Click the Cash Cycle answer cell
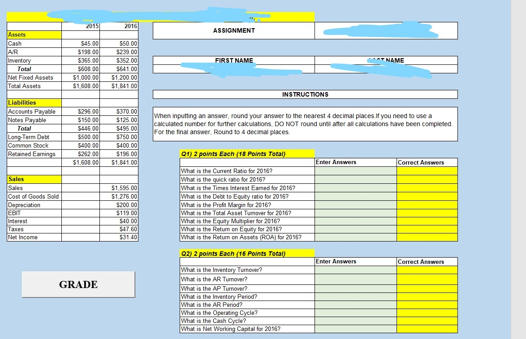Viewport: 526px width, 339px height. pos(355,321)
